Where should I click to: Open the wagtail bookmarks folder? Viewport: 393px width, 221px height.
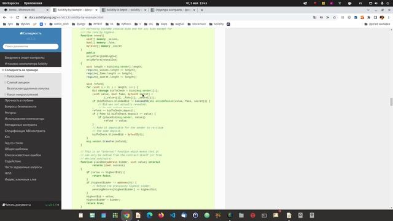(x=178, y=24)
